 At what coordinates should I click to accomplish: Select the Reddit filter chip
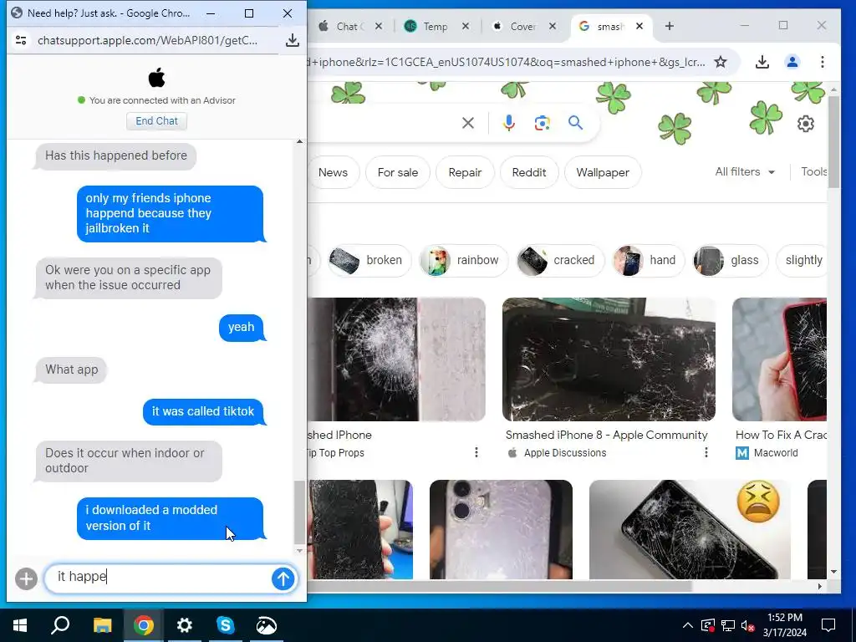point(529,172)
